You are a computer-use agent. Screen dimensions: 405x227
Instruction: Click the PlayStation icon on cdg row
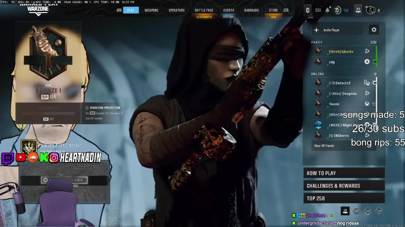367,62
